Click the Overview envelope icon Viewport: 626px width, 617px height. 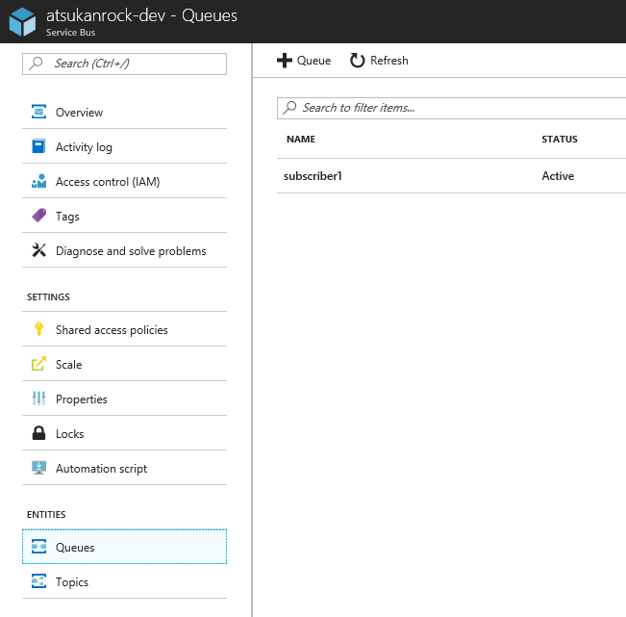tap(38, 112)
